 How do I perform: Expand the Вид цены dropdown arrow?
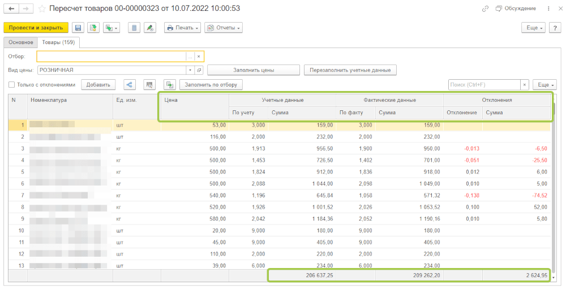[x=190, y=70]
